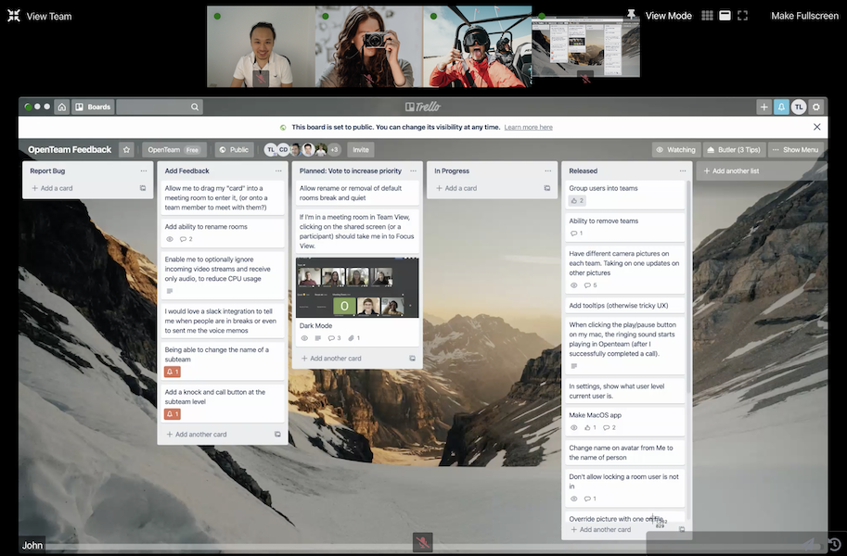
Task: Click notification badge on subteam name card
Action: coord(173,372)
